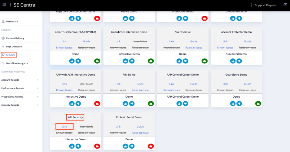Viewport: 290px width, 152px height.
Task: Open Guide on Prolexic Portal Demo card
Action: tap(140, 127)
